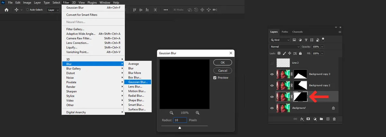Switch to the Channels tab
The image size is (386, 137).
point(297,32)
